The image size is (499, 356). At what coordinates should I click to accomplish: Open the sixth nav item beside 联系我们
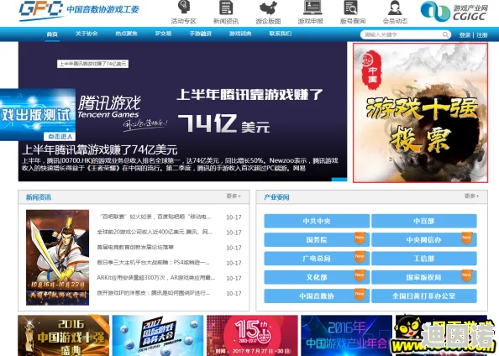240,34
